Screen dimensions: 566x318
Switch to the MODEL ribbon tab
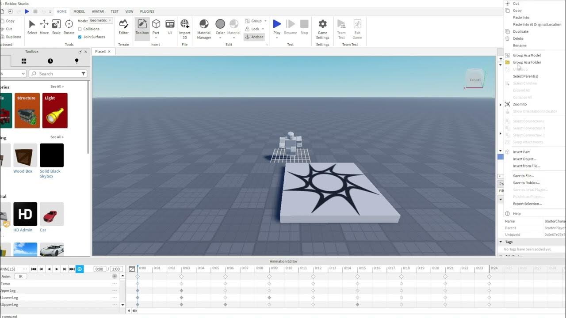tap(79, 11)
